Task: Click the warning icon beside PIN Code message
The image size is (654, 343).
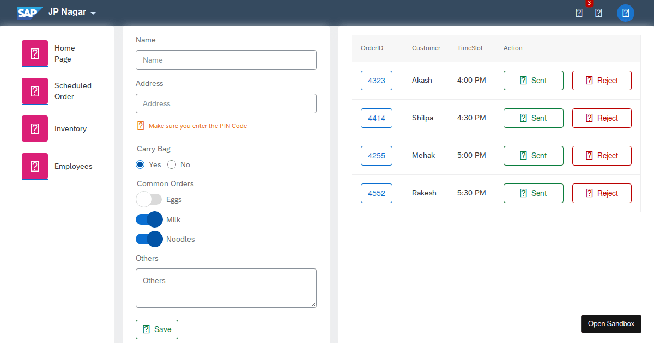Action: 141,125
